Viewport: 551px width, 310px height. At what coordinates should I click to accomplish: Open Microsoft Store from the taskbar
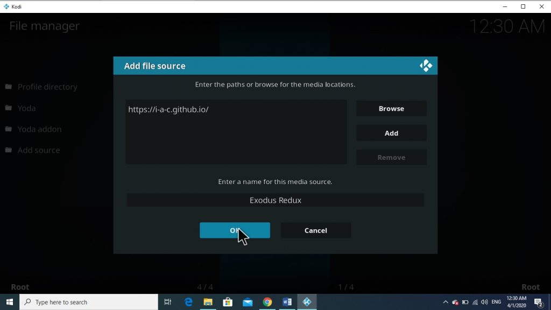coord(228,302)
